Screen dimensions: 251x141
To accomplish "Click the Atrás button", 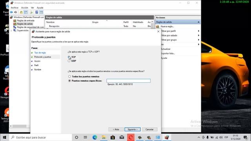I will pos(116,129).
